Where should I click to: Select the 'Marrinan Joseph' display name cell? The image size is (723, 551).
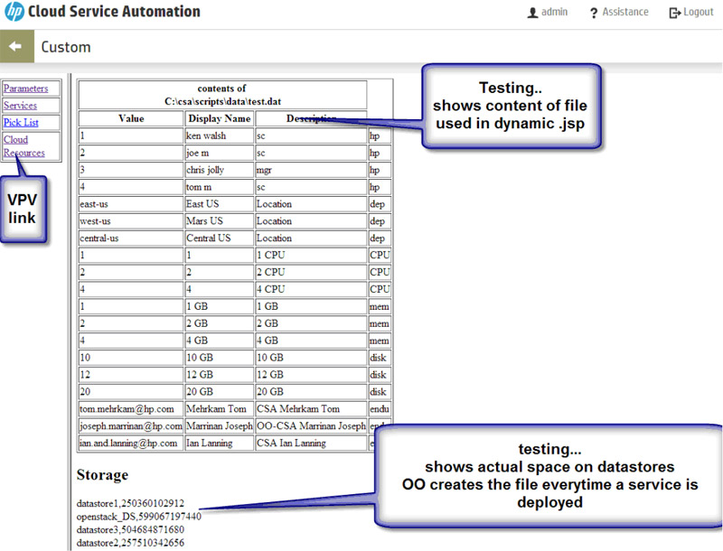tap(219, 425)
